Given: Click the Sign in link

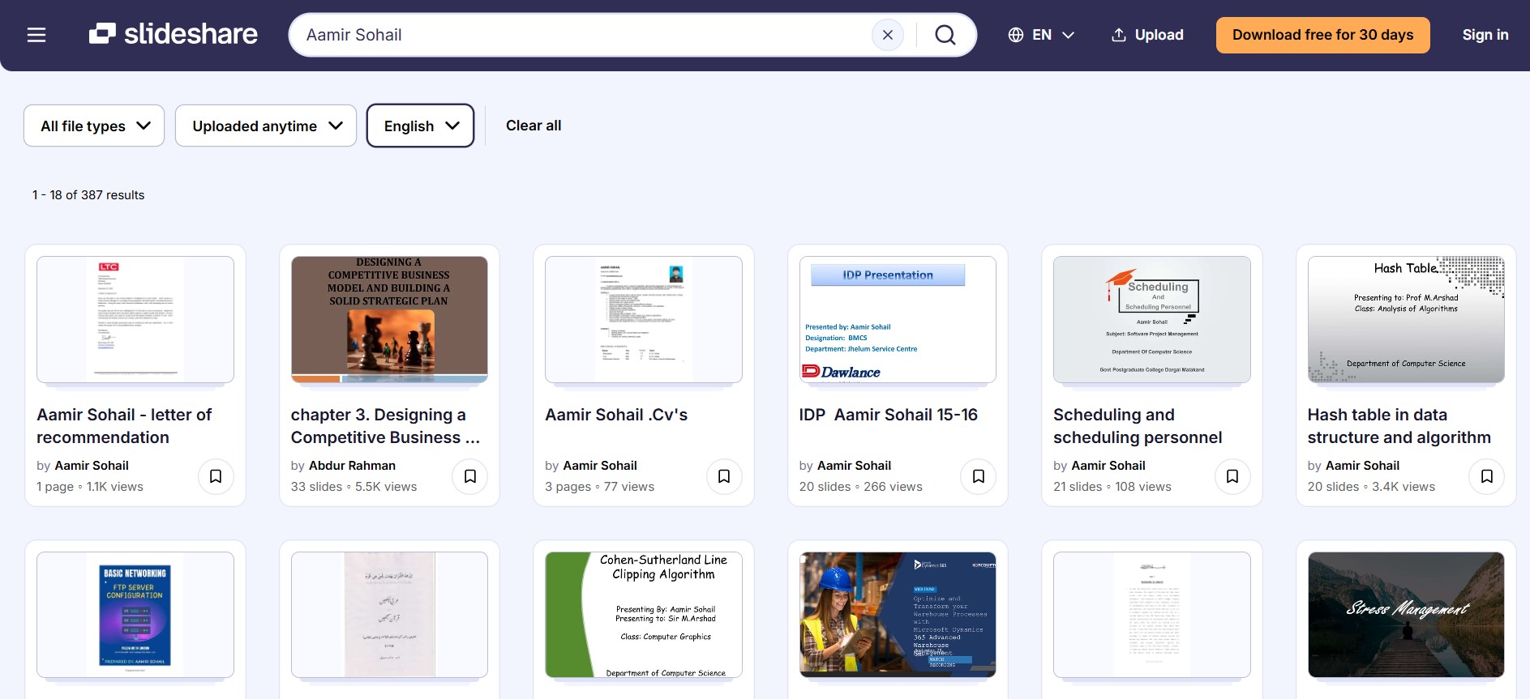Looking at the screenshot, I should (1485, 35).
